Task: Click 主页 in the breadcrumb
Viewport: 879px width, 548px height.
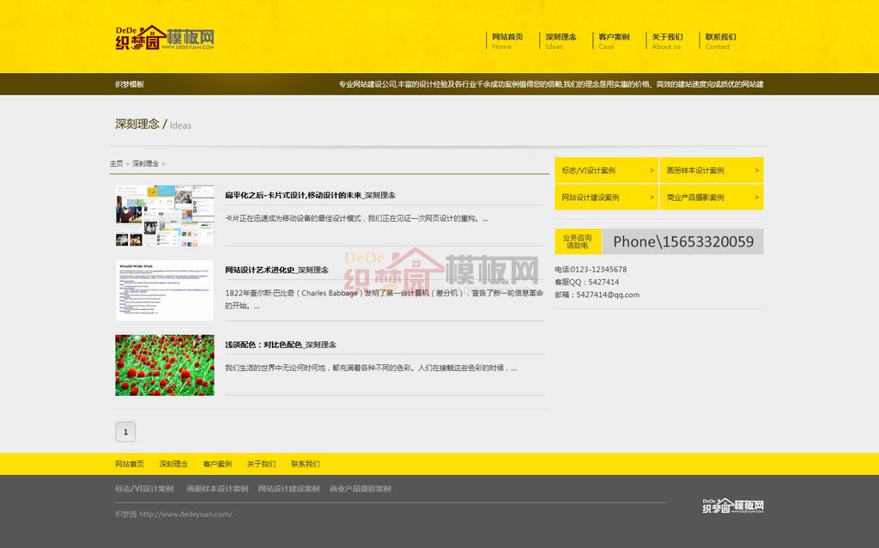Action: 116,163
